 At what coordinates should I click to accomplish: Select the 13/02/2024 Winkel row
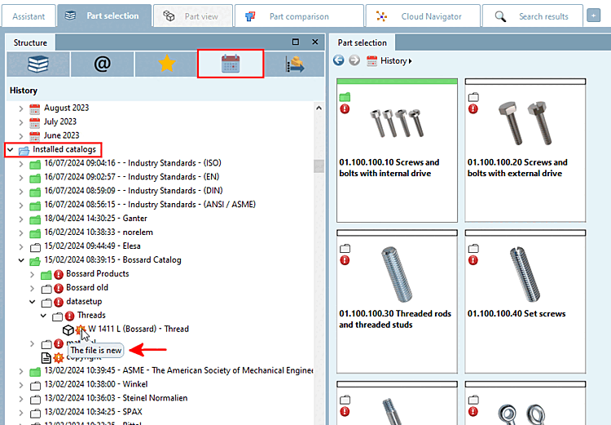(x=96, y=384)
